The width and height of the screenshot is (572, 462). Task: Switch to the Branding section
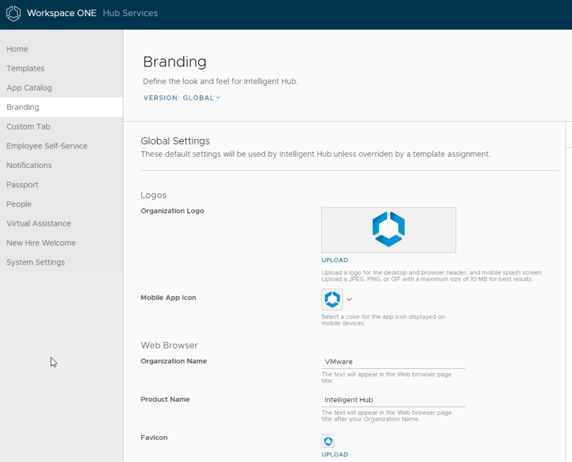click(x=22, y=107)
